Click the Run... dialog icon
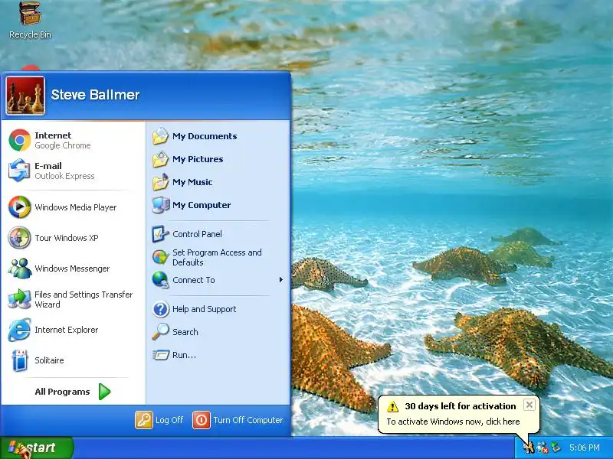This screenshot has height=459, width=613. click(161, 355)
